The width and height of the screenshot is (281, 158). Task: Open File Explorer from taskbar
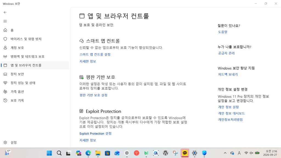click(98, 153)
